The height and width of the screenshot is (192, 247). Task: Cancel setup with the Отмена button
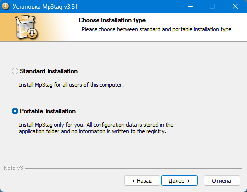click(222, 181)
